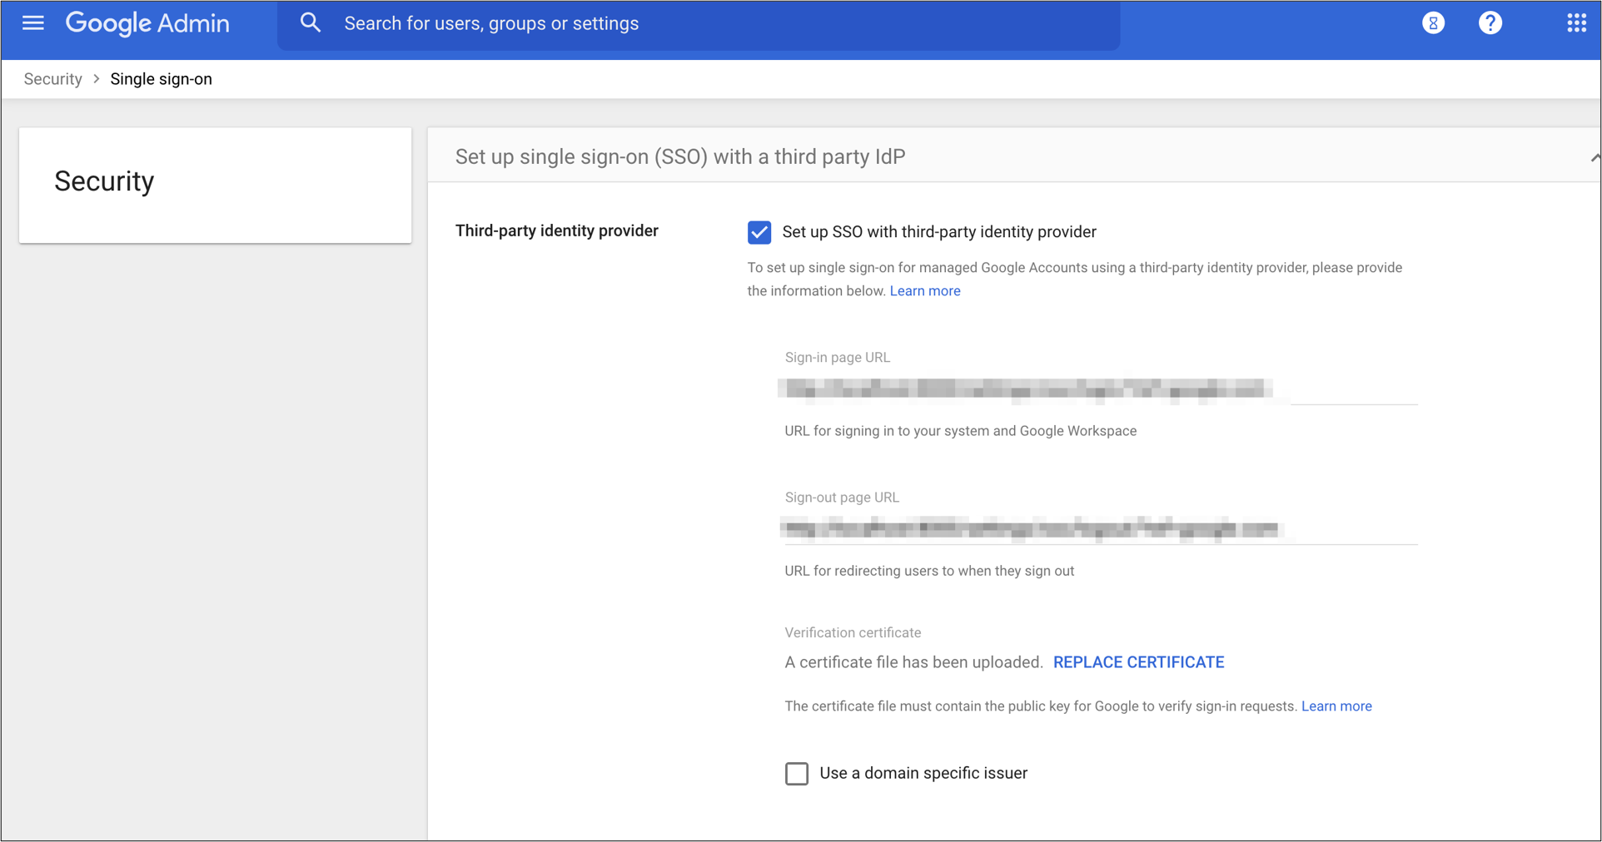
Task: Go to Security breadcrumb
Action: click(53, 79)
